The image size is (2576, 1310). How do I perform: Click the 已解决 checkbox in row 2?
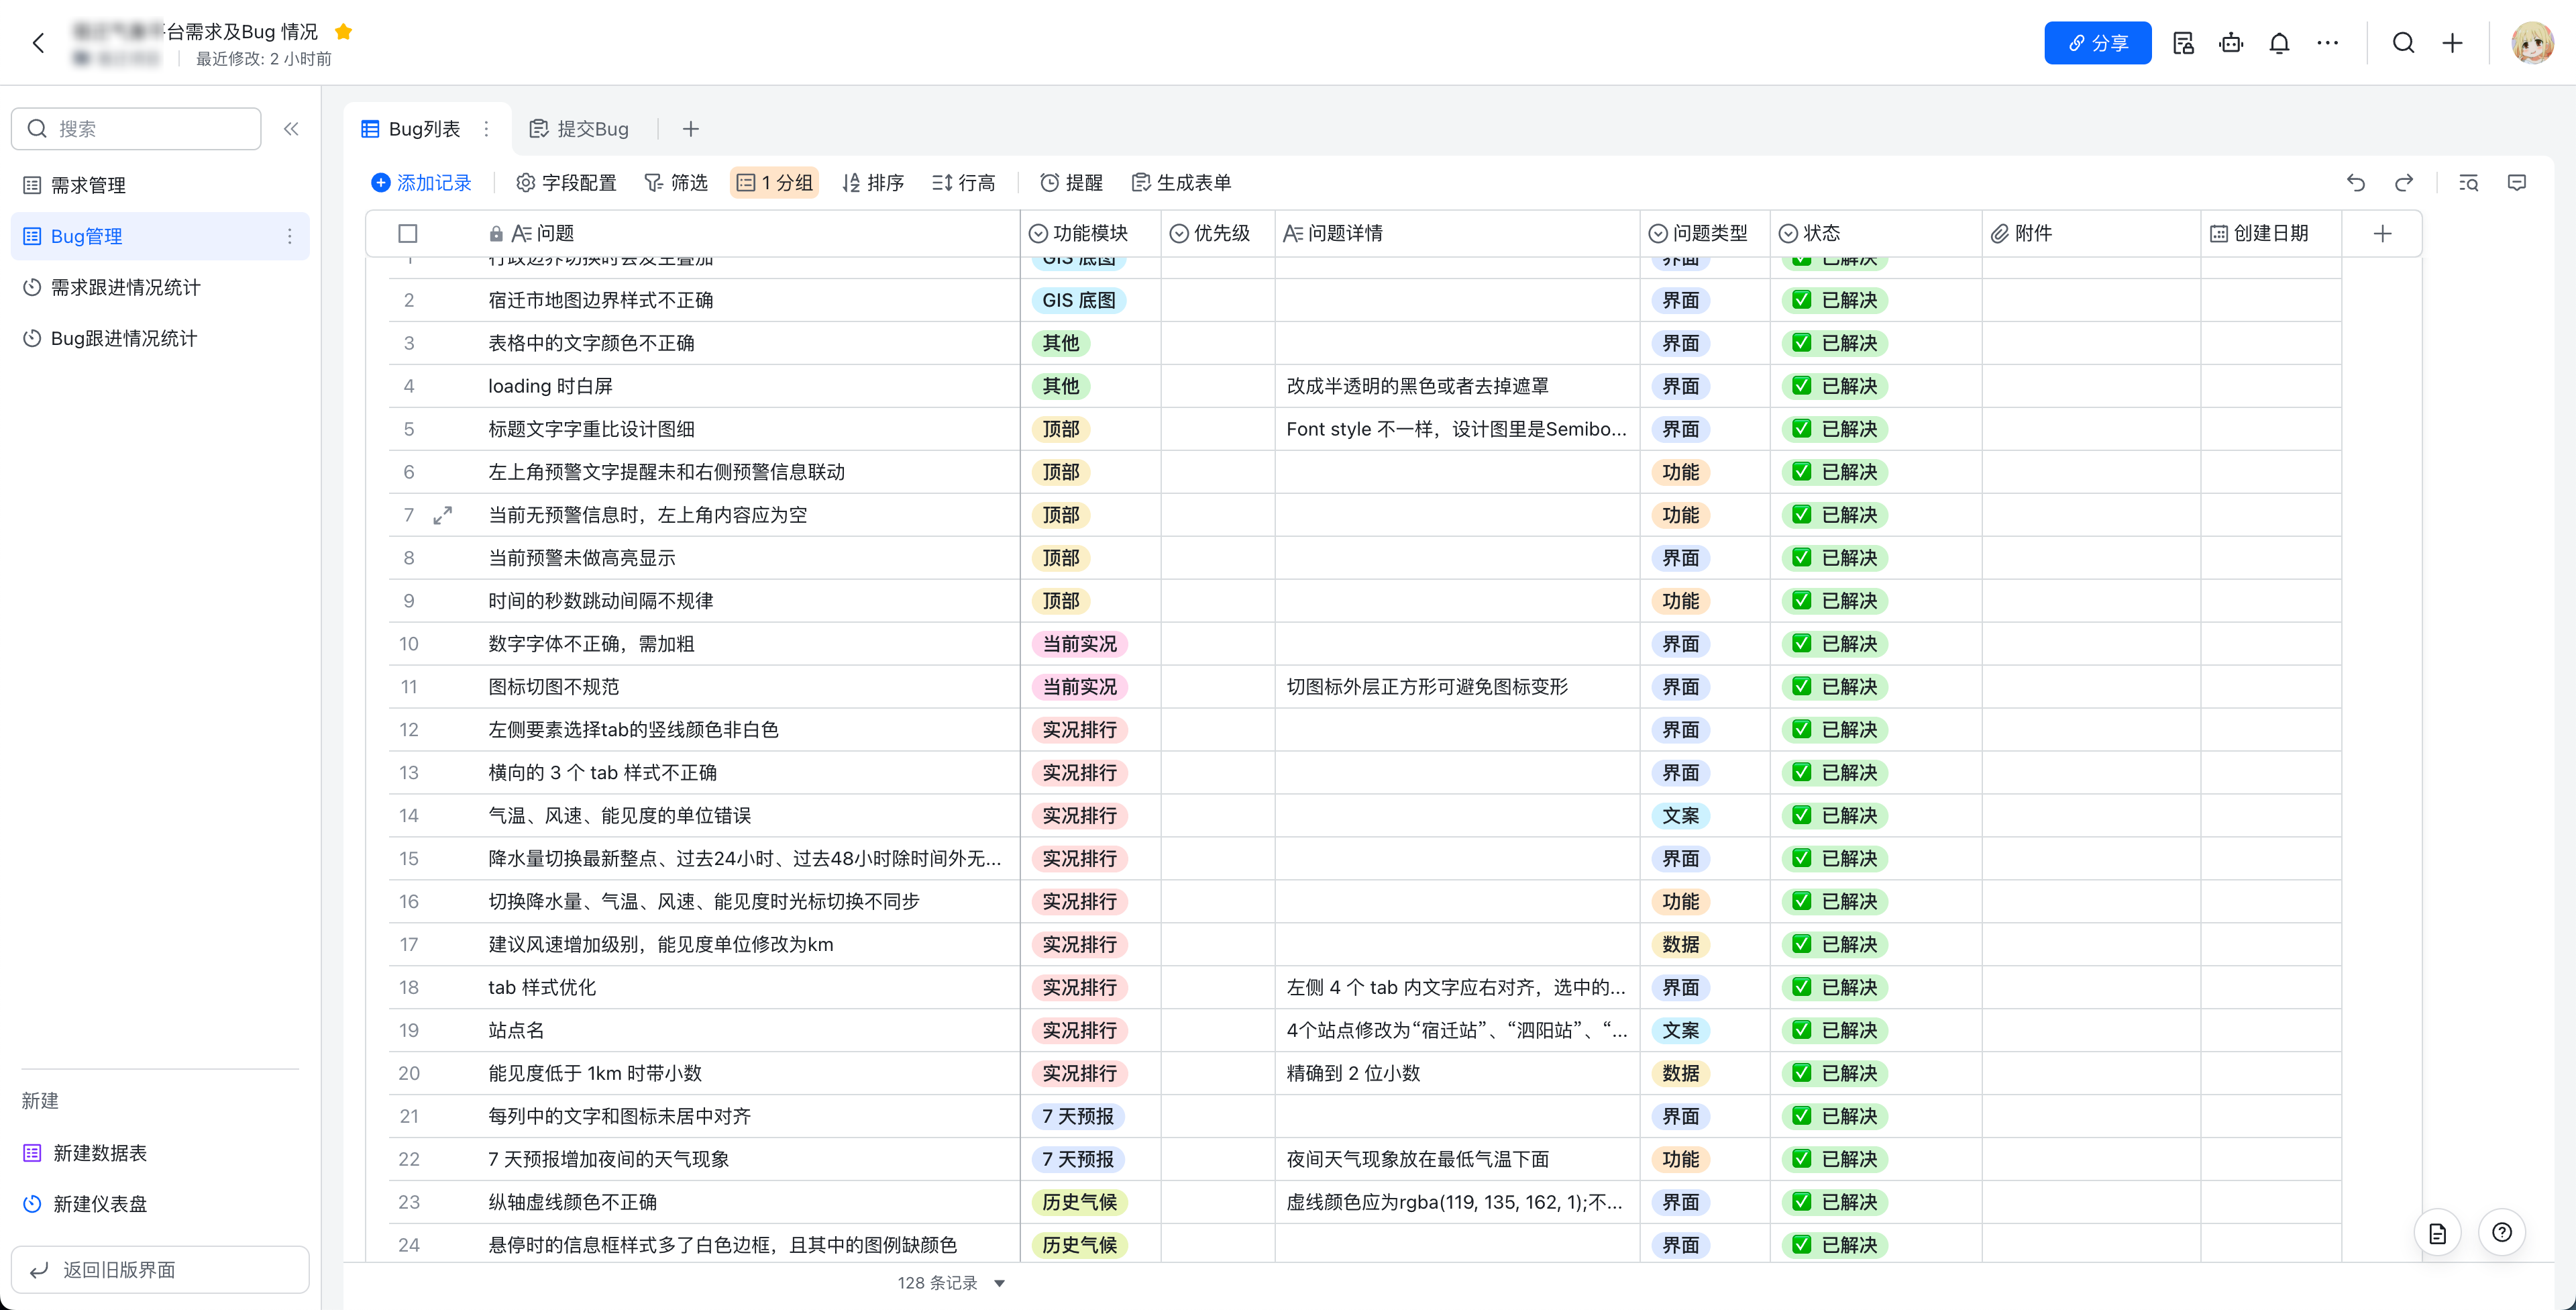point(1801,300)
